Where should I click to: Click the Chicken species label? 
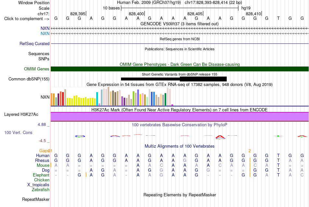tap(42, 180)
